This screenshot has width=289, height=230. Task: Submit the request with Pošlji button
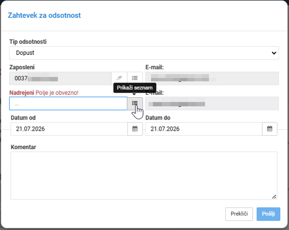pyautogui.click(x=268, y=214)
